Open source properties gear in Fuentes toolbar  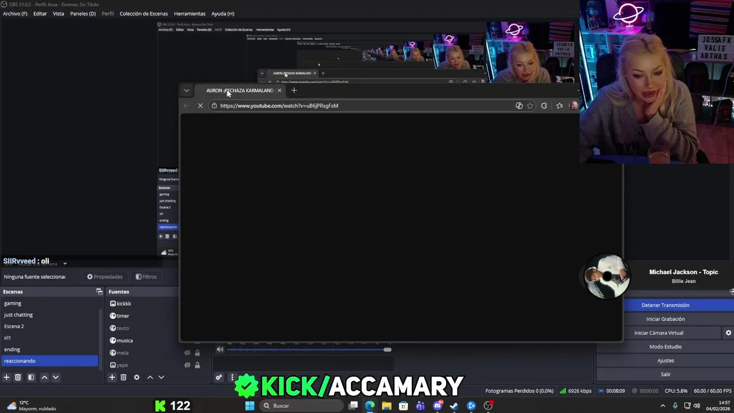click(136, 377)
